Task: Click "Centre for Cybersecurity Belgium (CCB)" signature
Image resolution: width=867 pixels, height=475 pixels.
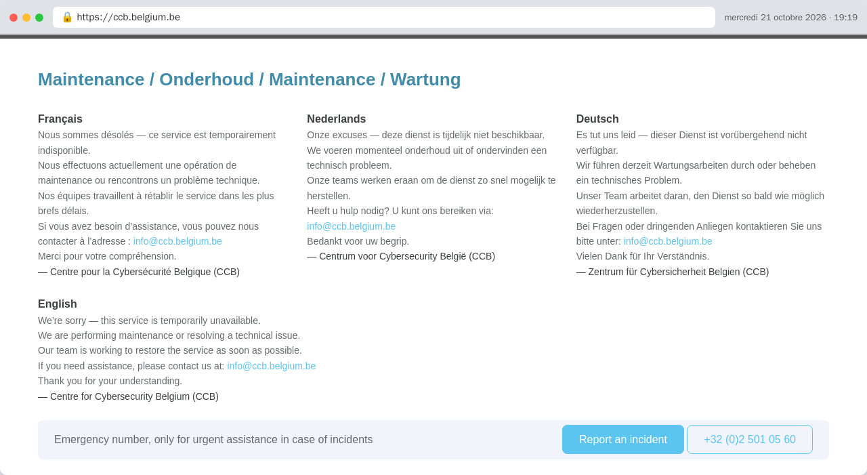Action: point(128,396)
